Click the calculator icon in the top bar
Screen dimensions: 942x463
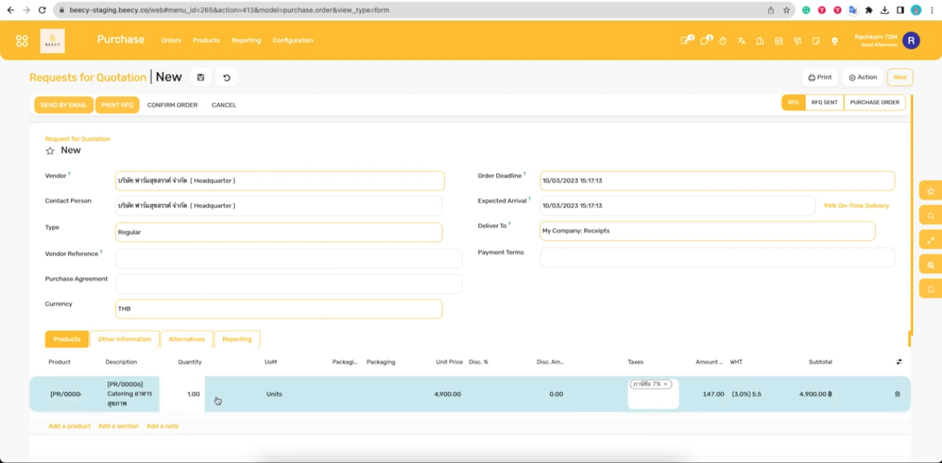coord(778,41)
